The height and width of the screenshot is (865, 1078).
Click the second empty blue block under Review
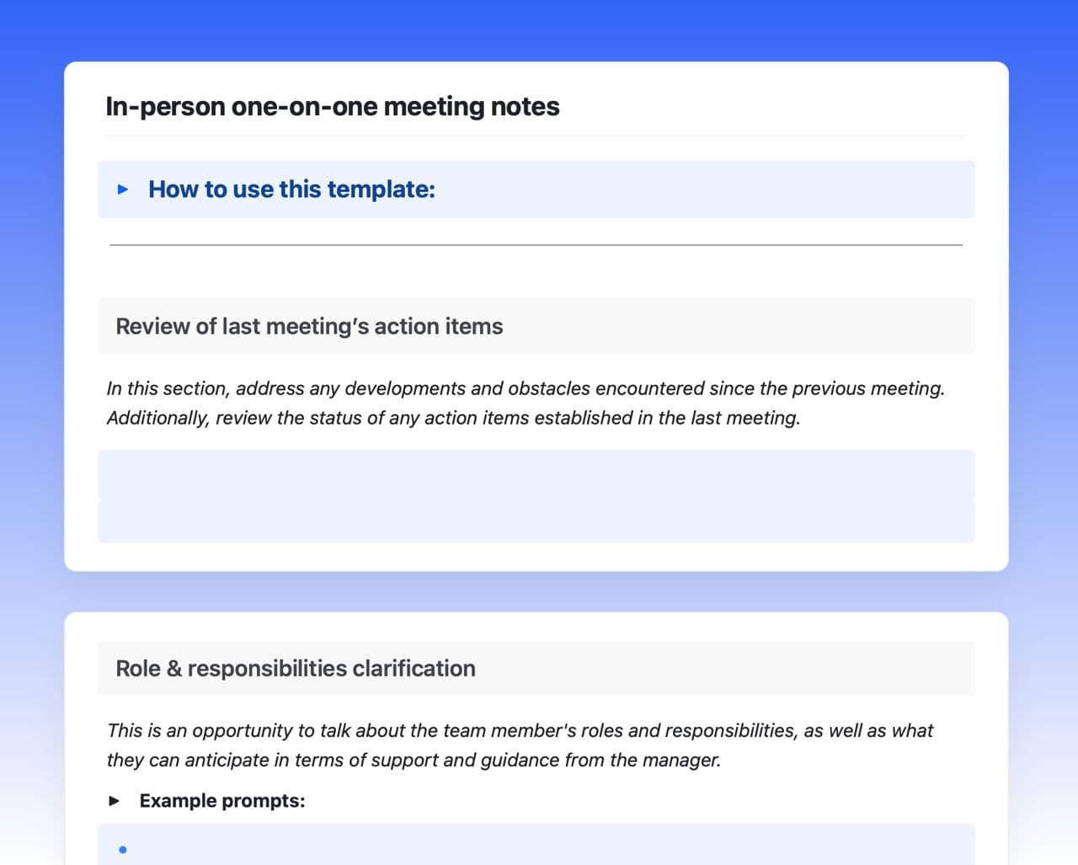pyautogui.click(x=536, y=522)
